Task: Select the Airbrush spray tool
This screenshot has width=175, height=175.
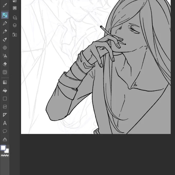Action: (5, 56)
